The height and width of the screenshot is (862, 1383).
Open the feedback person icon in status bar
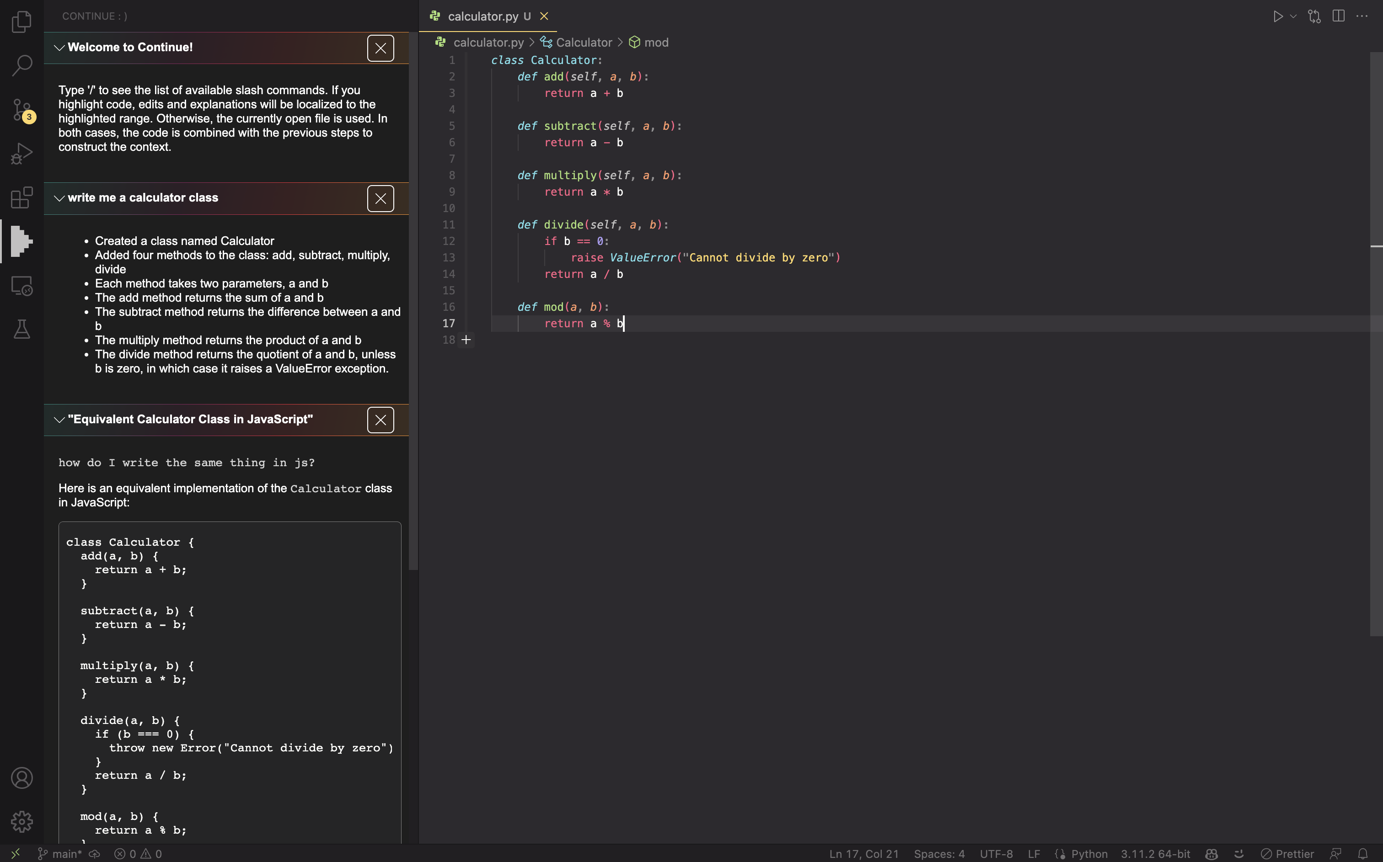[1335, 853]
